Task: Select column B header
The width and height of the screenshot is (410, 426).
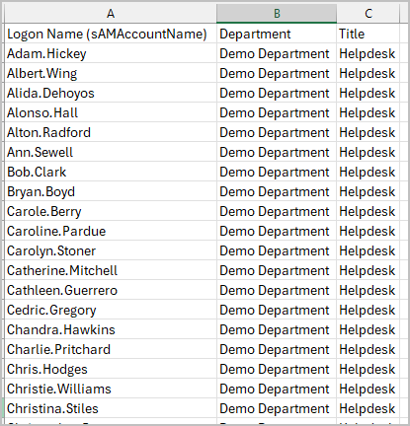Action: [277, 14]
